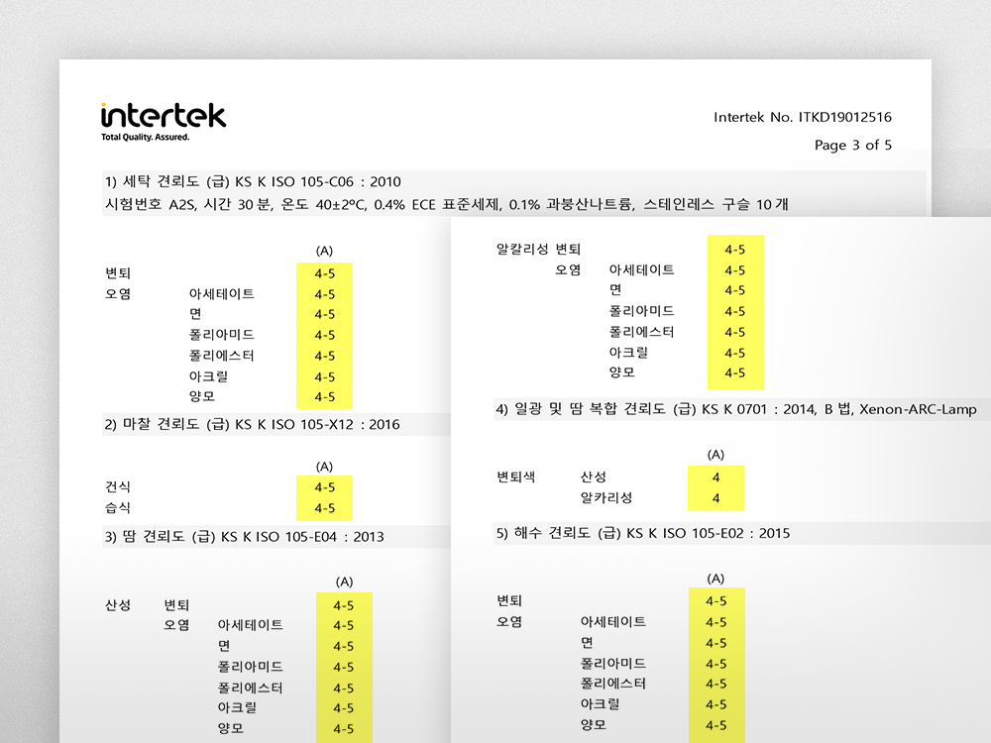Screen dimensions: 991x743
Task: Select heading '3) 땀 견뢰도 (급) KS K ISO 105-E04 : 2013'
Action: pyautogui.click(x=244, y=536)
